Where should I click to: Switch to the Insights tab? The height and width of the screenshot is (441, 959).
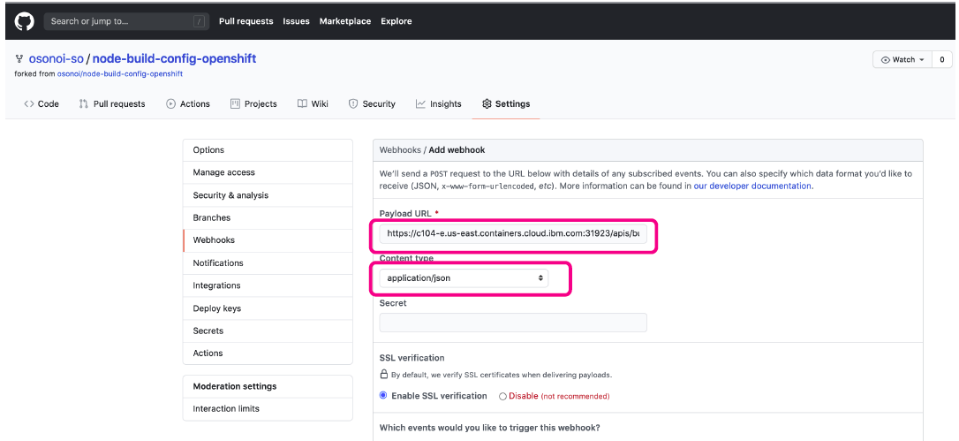pos(439,104)
